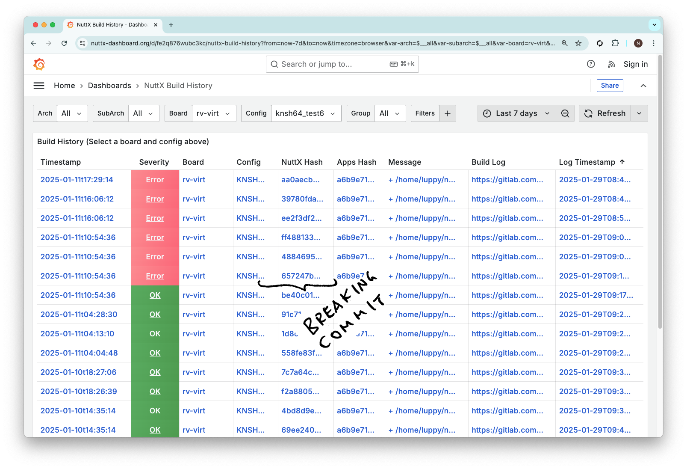Open a new browser tab
The width and height of the screenshot is (687, 469).
coord(171,25)
